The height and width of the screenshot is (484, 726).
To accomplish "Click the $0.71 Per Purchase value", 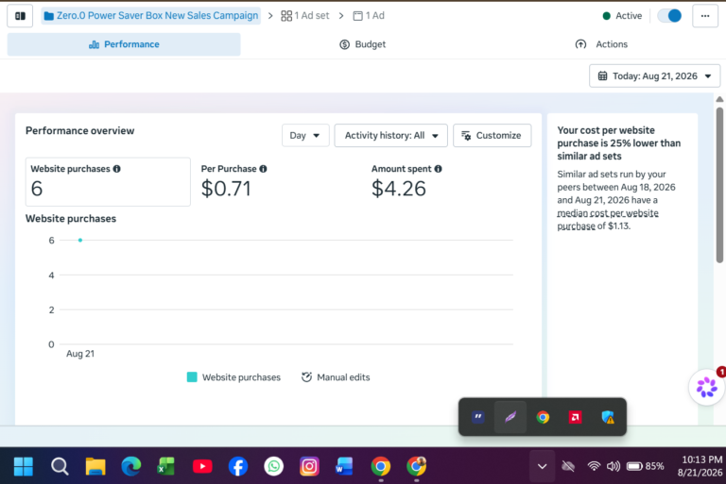I will click(226, 189).
